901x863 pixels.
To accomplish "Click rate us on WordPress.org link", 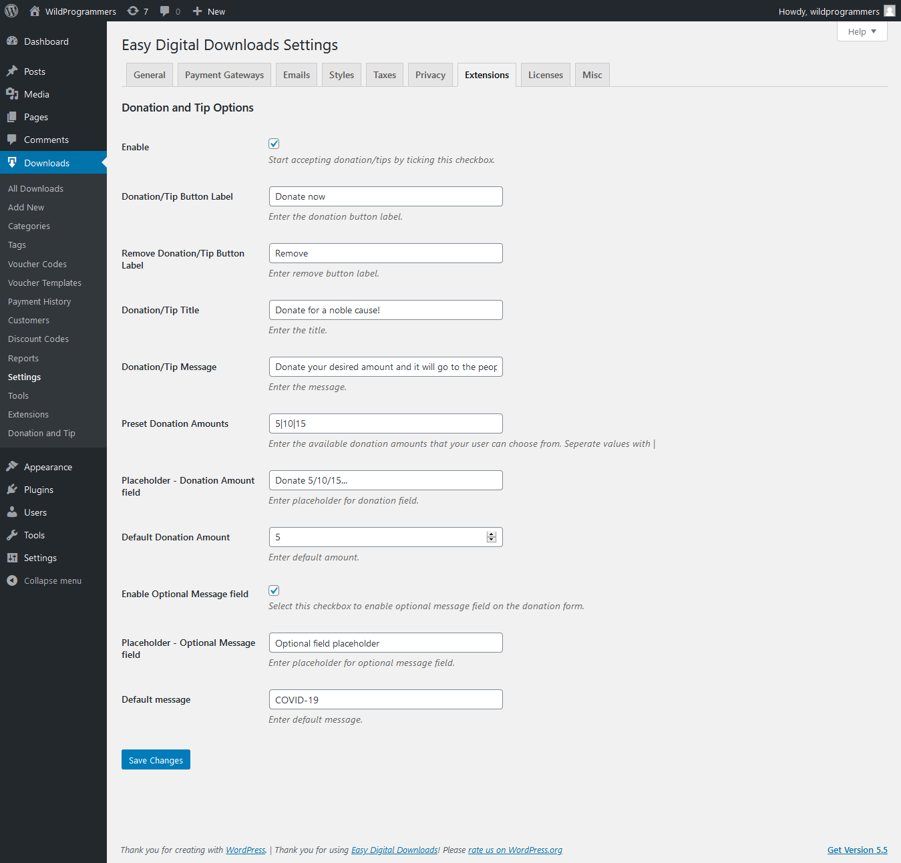I will click(x=515, y=850).
